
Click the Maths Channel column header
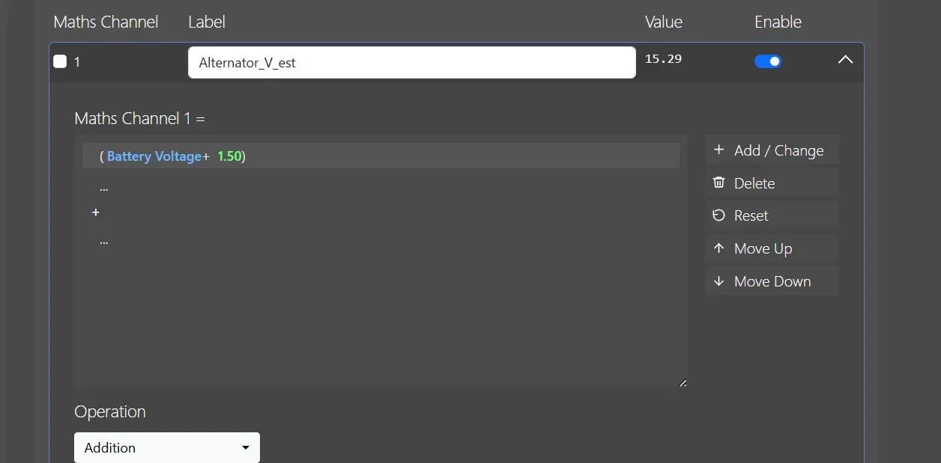(x=106, y=22)
